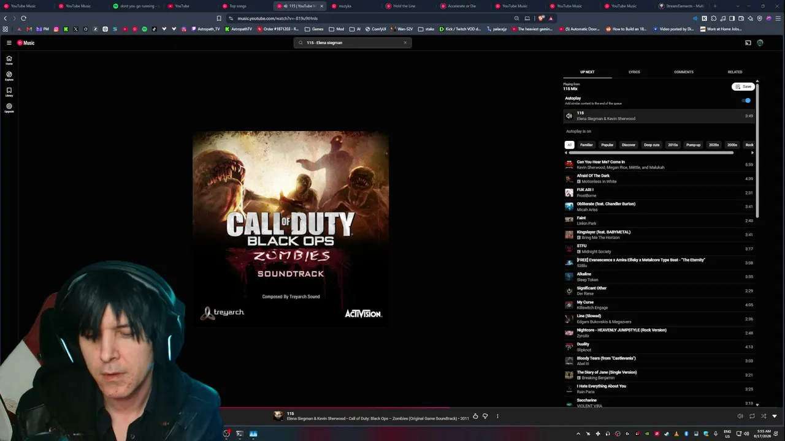The image size is (785, 441).
Task: Reload the page
Action: 23,18
